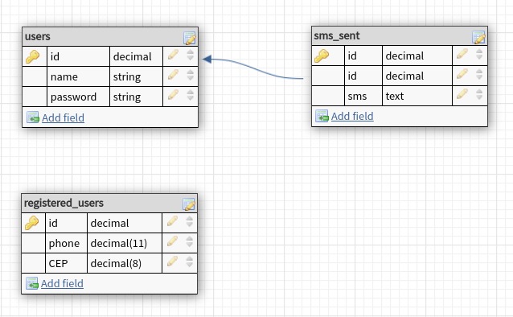Click the primary key icon in sms_sent
The width and height of the screenshot is (513, 317).
pos(322,56)
